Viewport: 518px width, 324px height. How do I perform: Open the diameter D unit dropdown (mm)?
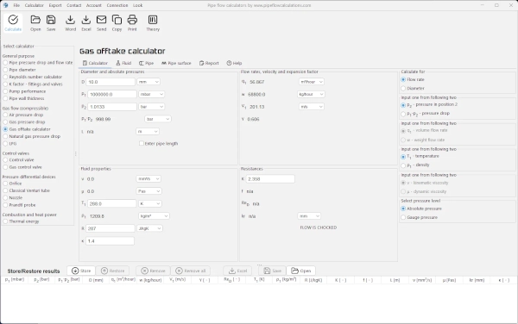point(148,82)
